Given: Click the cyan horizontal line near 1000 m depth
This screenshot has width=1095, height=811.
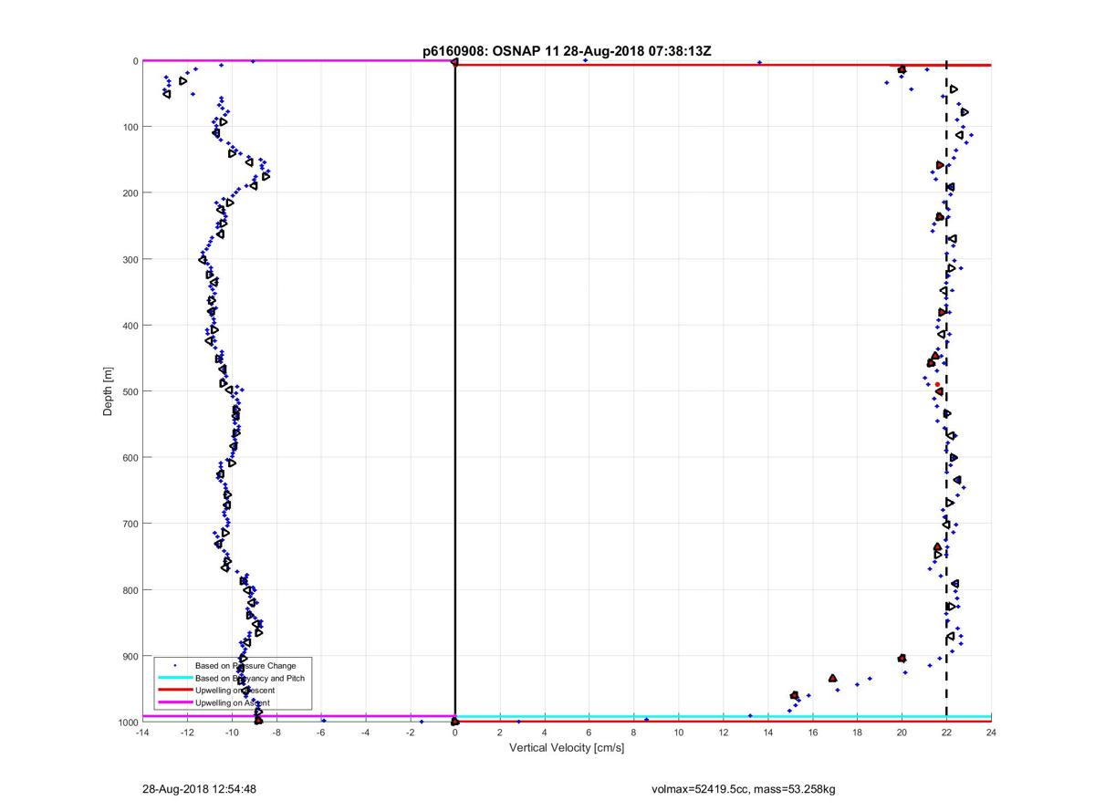Looking at the screenshot, I should tap(723, 716).
